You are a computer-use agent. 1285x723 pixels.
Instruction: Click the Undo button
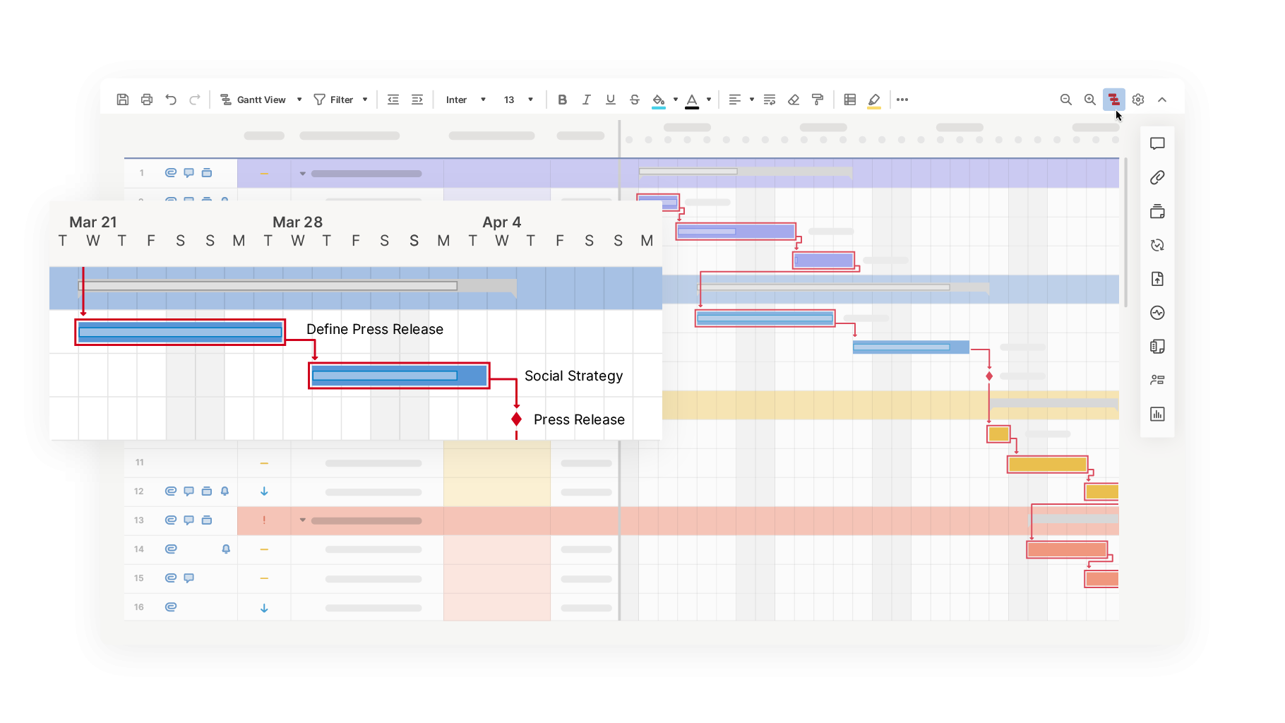[x=170, y=100]
